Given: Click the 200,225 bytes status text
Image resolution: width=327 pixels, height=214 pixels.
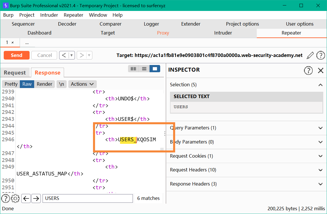Looking at the screenshot, I should pos(282,209).
